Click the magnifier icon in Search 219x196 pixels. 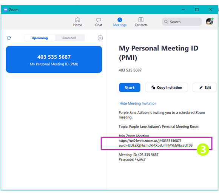pos(166,22)
